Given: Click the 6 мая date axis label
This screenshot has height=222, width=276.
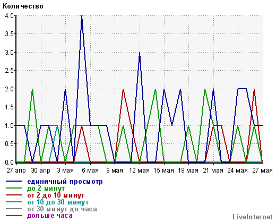Looking at the screenshot, I should pos(90,170).
